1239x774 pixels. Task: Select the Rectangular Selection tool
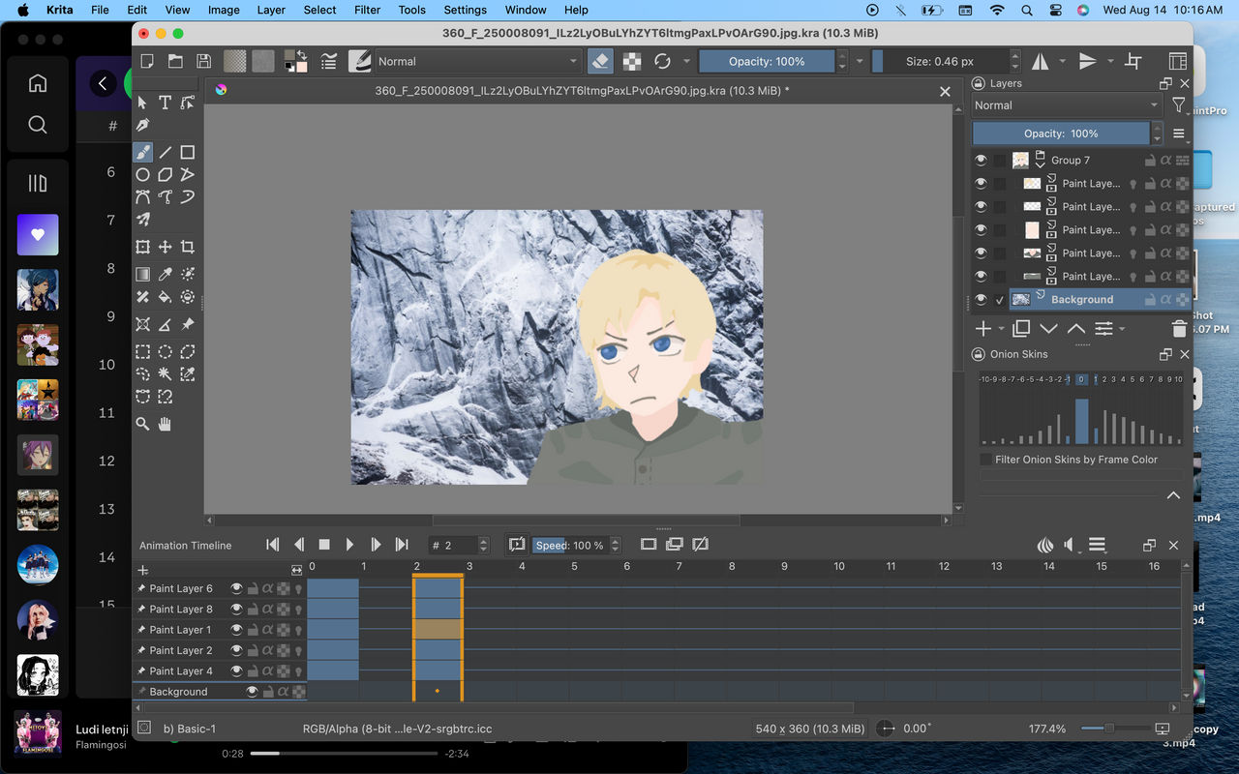click(x=142, y=351)
